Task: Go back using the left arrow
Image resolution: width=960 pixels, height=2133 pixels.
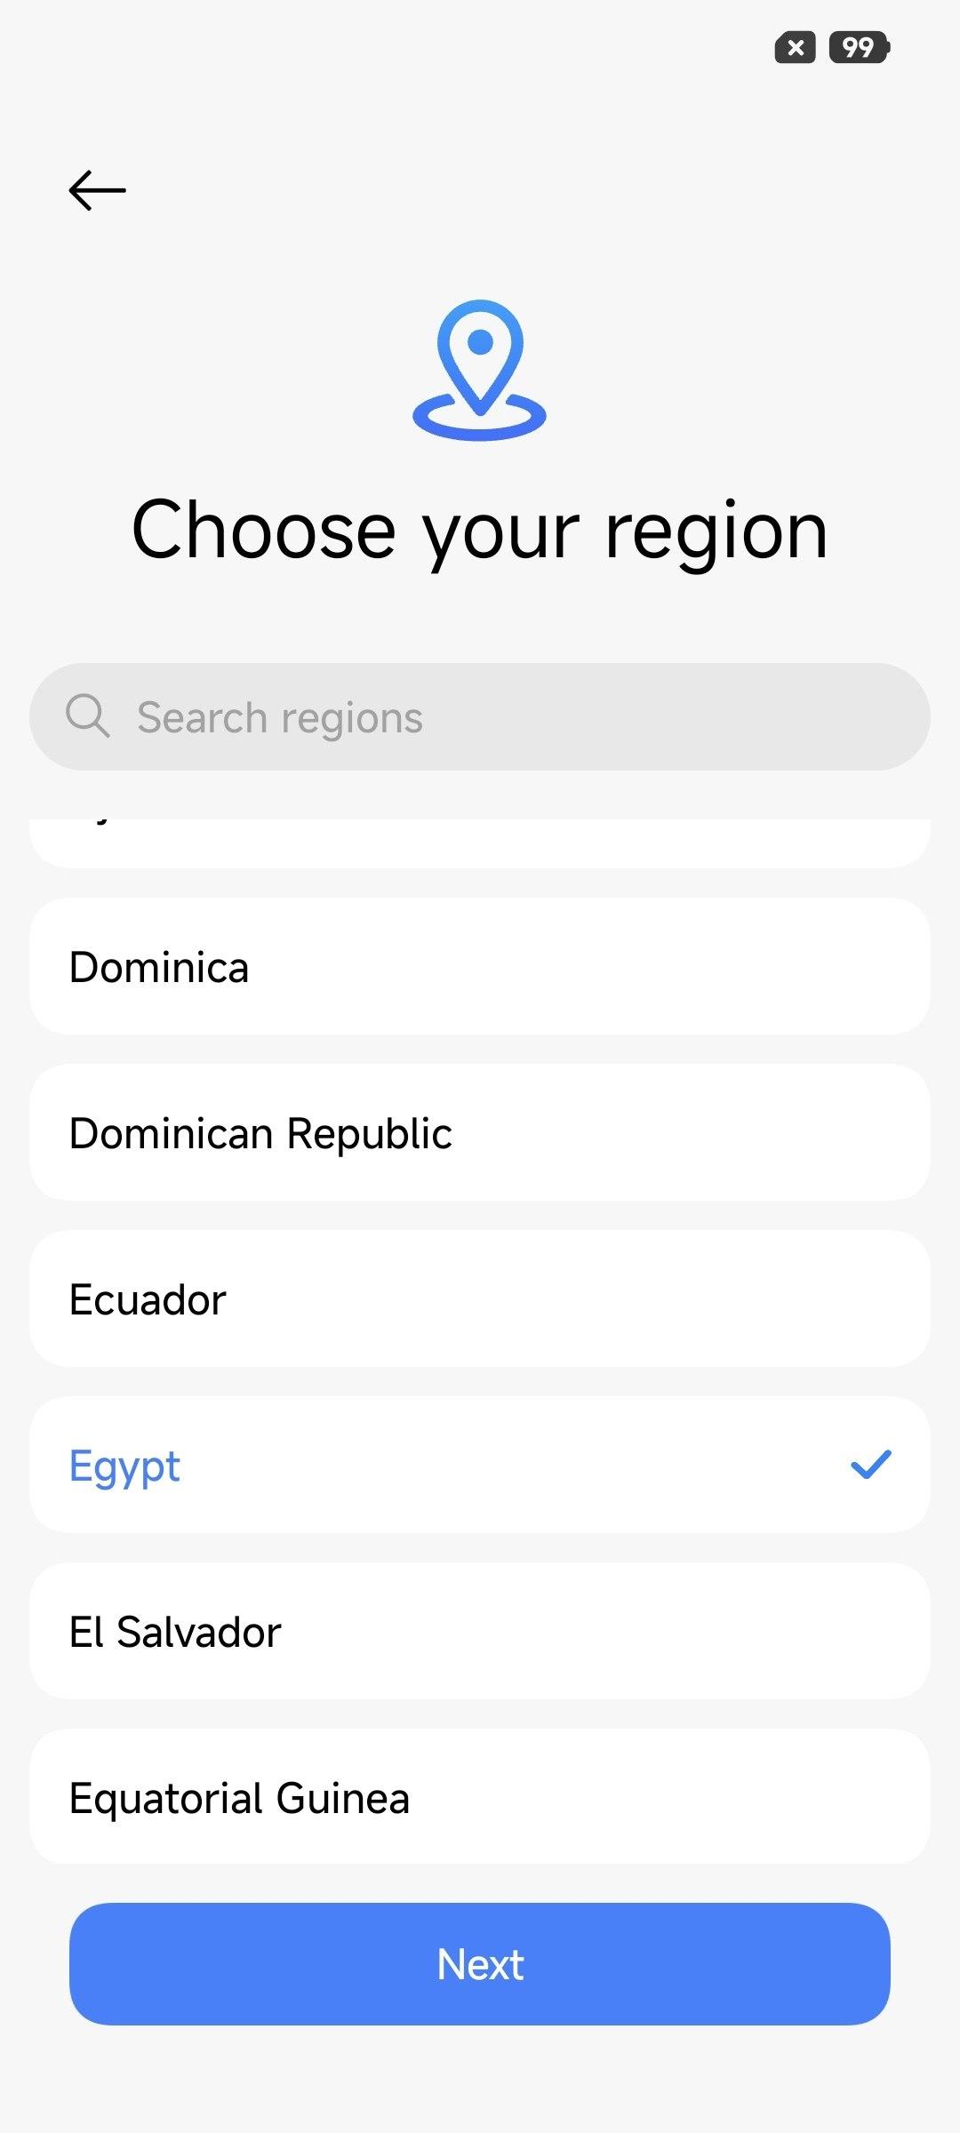Action: point(97,190)
